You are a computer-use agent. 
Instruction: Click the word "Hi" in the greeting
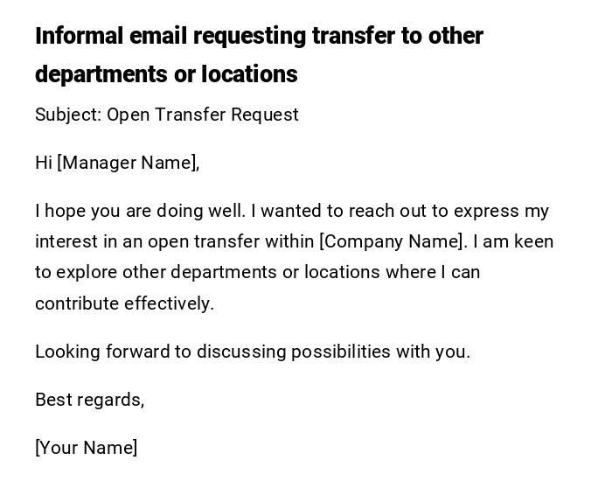44,163
